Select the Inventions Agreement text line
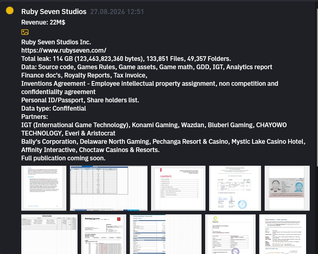This screenshot has height=254, width=318. [150, 88]
